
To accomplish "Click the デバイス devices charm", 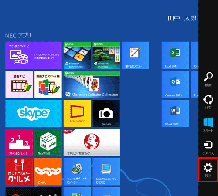I will coord(208,147).
